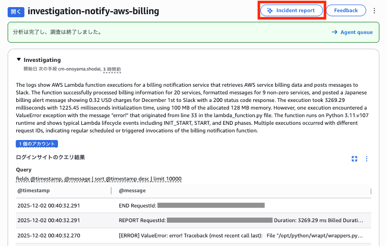The image size is (386, 246).
Task: Click the underlined query string text
Action: 99,179
